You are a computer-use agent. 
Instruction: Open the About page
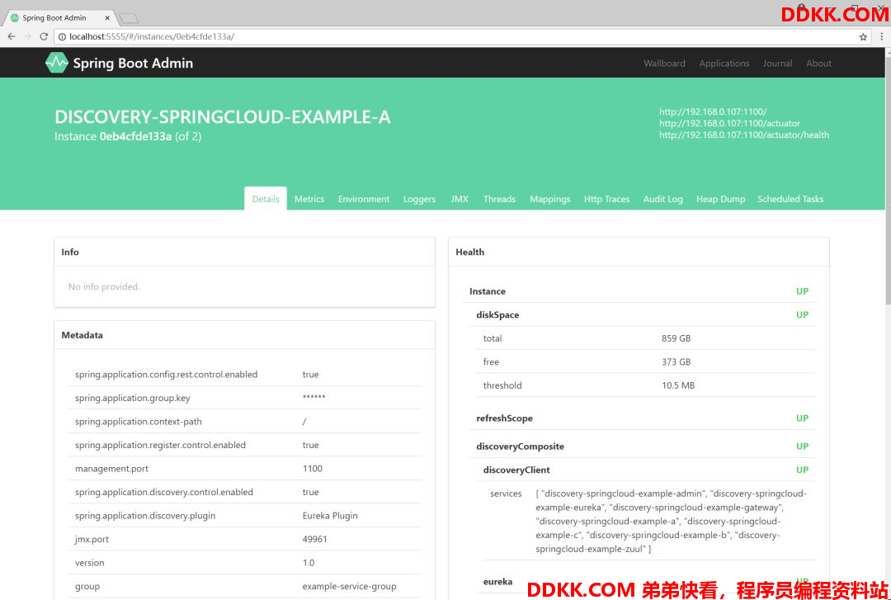[x=819, y=63]
